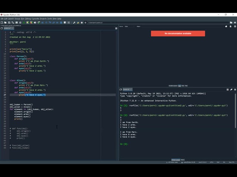Click working directory path field
Screen dimensions: 237x177
click(158, 22)
